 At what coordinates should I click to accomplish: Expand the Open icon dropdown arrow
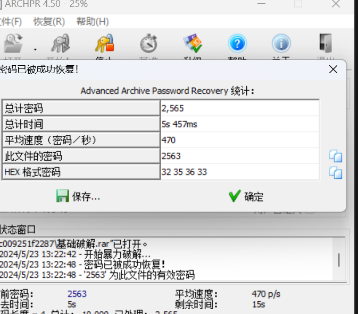tap(35, 49)
